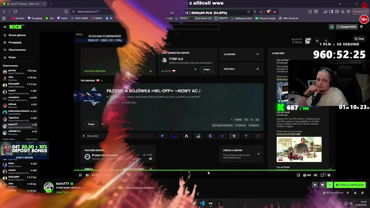Screen dimensions: 370x208
Task: Open GMAIL bookmark
Action: click(97, 18)
